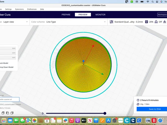Open FaceTime from the dock

pos(16,120)
